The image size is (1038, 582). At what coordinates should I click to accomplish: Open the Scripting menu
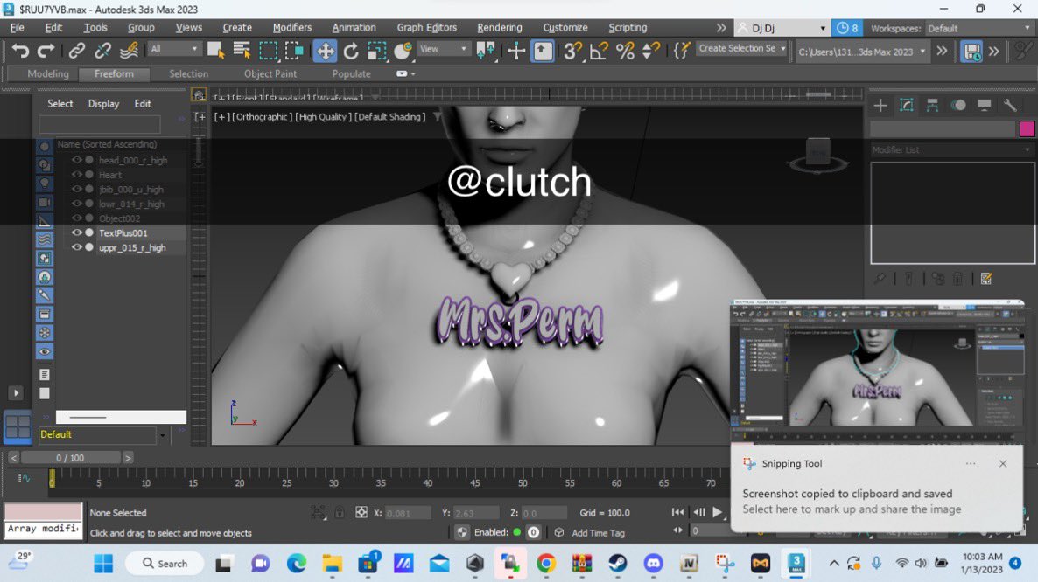(x=628, y=28)
